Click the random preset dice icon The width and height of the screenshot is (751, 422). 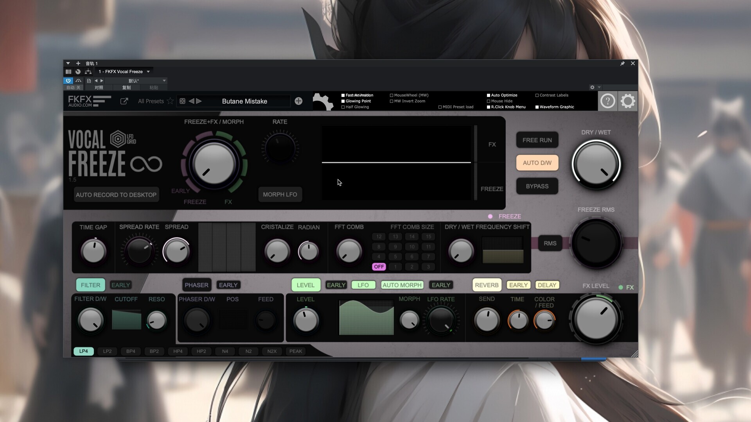pos(182,101)
